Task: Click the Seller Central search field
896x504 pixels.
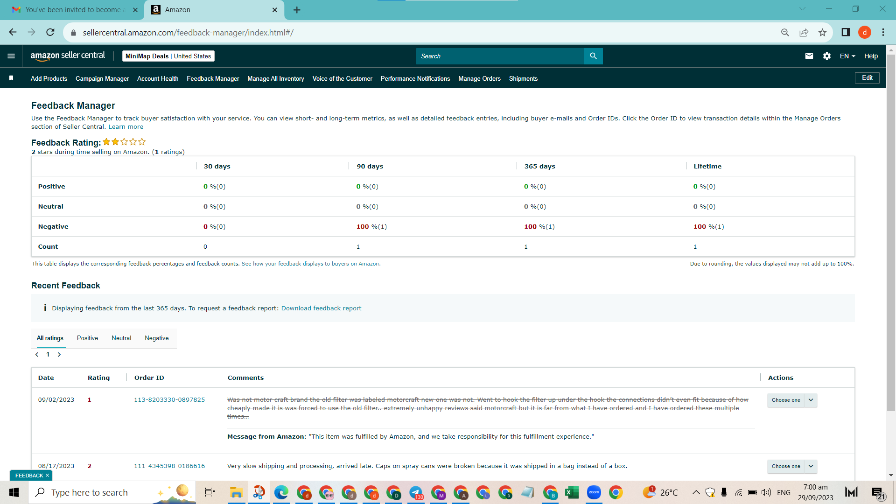Action: 500,56
